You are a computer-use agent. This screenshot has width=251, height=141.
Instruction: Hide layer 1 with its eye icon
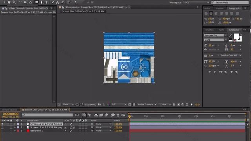tap(2, 124)
